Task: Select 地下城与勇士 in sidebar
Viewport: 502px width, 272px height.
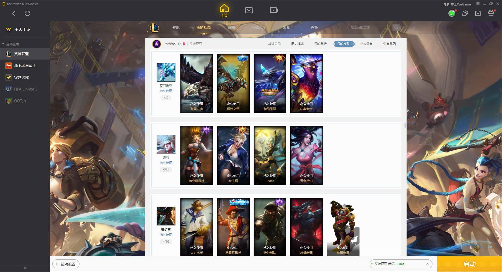Action: click(25, 66)
